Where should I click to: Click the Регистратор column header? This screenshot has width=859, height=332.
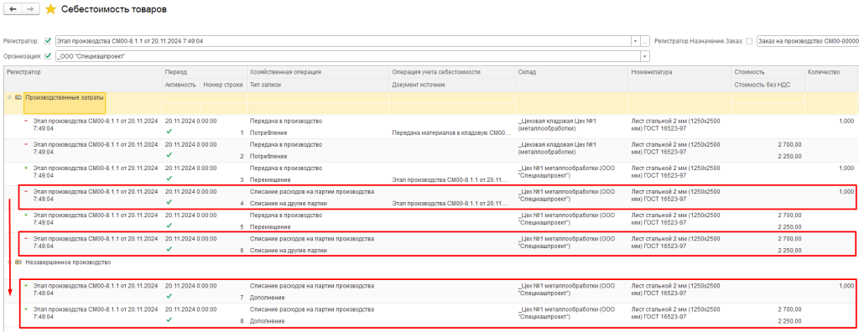(83, 78)
